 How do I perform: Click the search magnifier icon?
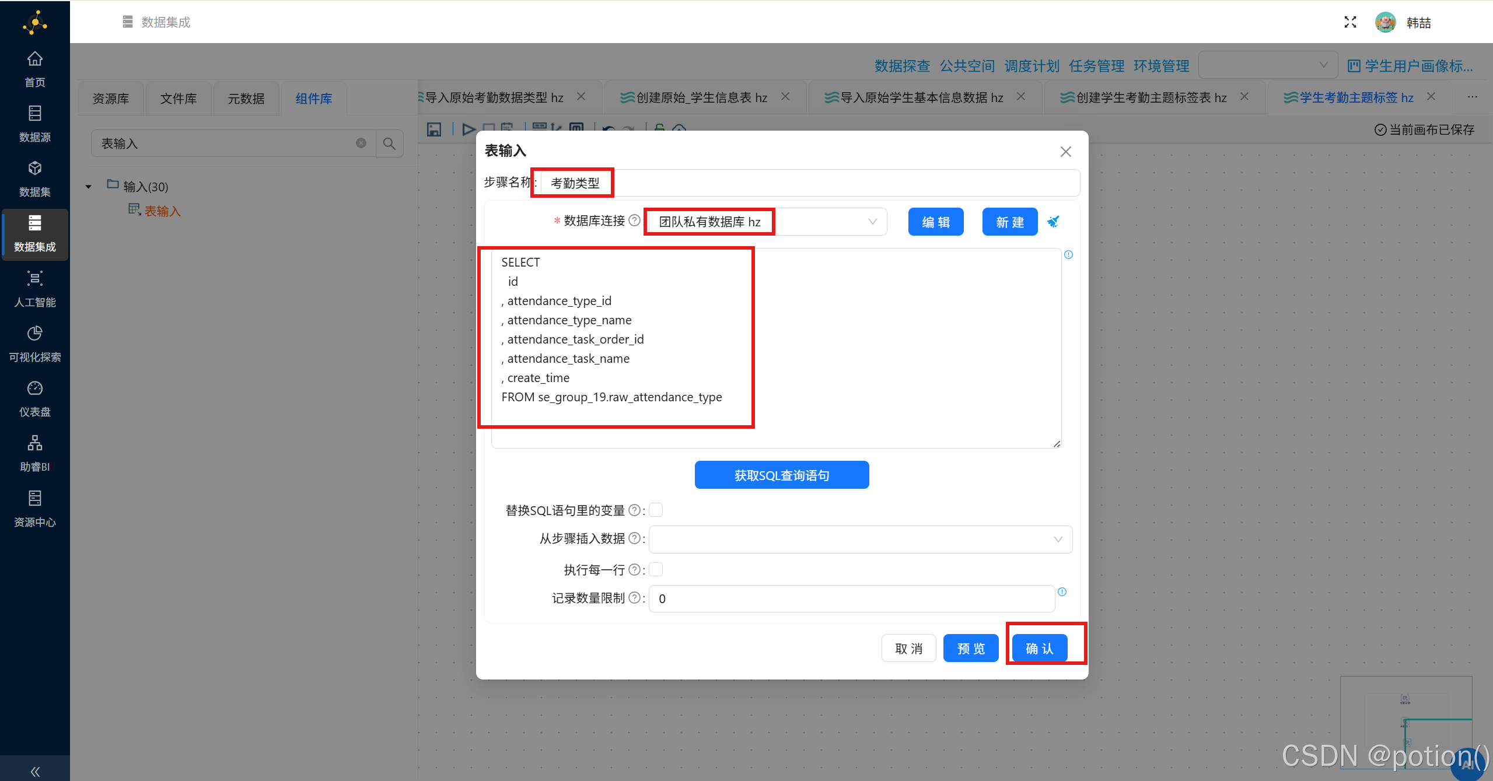[x=389, y=143]
